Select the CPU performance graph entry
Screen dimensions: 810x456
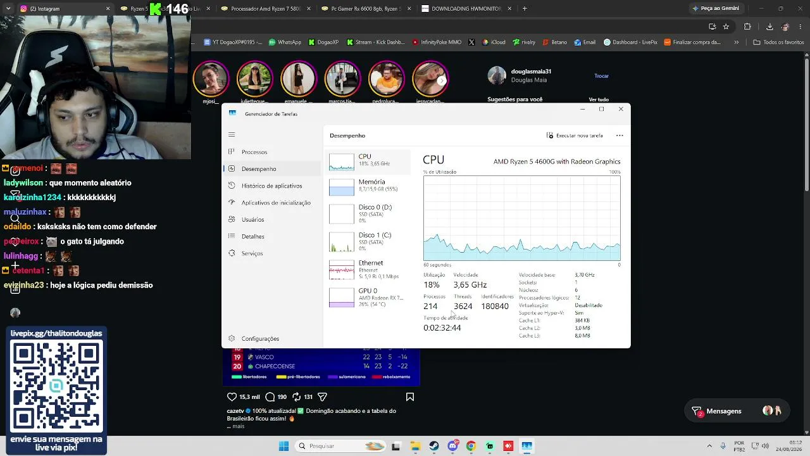click(x=368, y=162)
